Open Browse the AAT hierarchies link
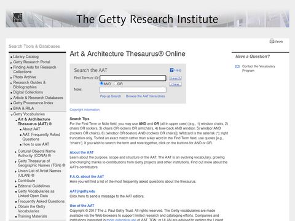The width and height of the screenshot is (295, 221). point(146,96)
